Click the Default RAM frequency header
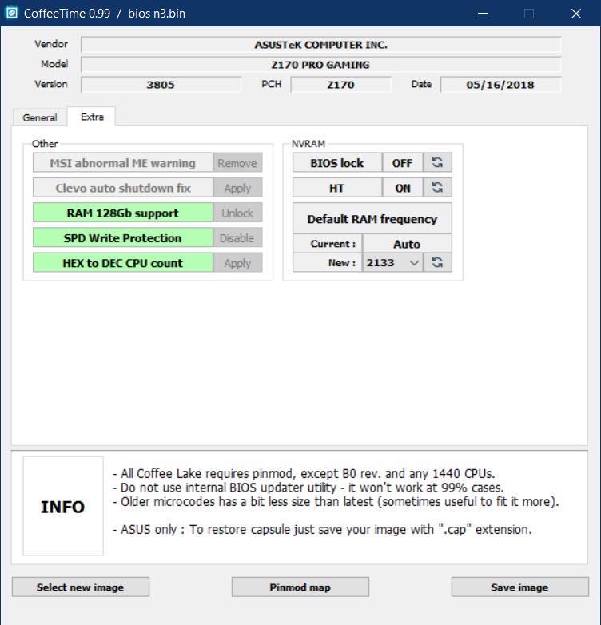The width and height of the screenshot is (601, 625). 372,218
